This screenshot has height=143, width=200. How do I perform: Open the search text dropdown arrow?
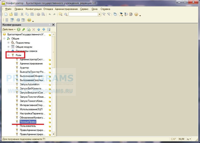99,14
